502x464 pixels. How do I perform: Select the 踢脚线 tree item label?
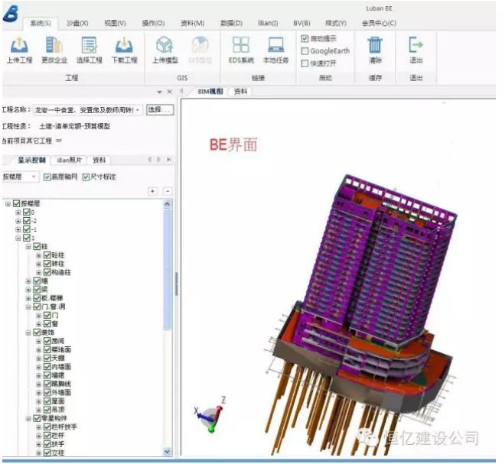point(61,384)
